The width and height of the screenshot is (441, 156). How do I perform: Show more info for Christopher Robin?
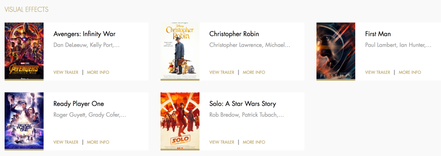coord(254,72)
